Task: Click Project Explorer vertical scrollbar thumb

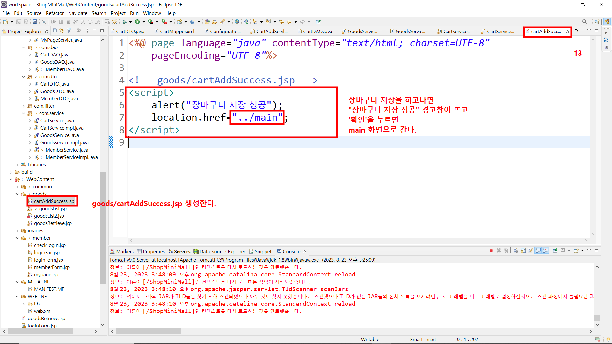Action: click(103, 228)
